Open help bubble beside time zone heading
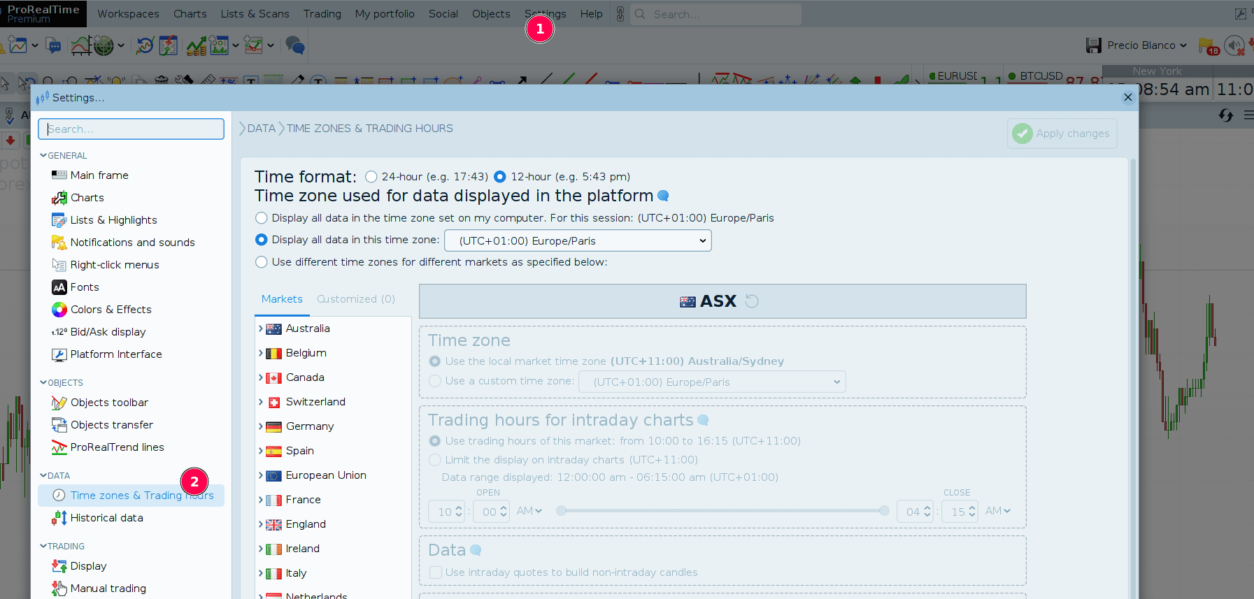The image size is (1254, 599). (x=663, y=196)
